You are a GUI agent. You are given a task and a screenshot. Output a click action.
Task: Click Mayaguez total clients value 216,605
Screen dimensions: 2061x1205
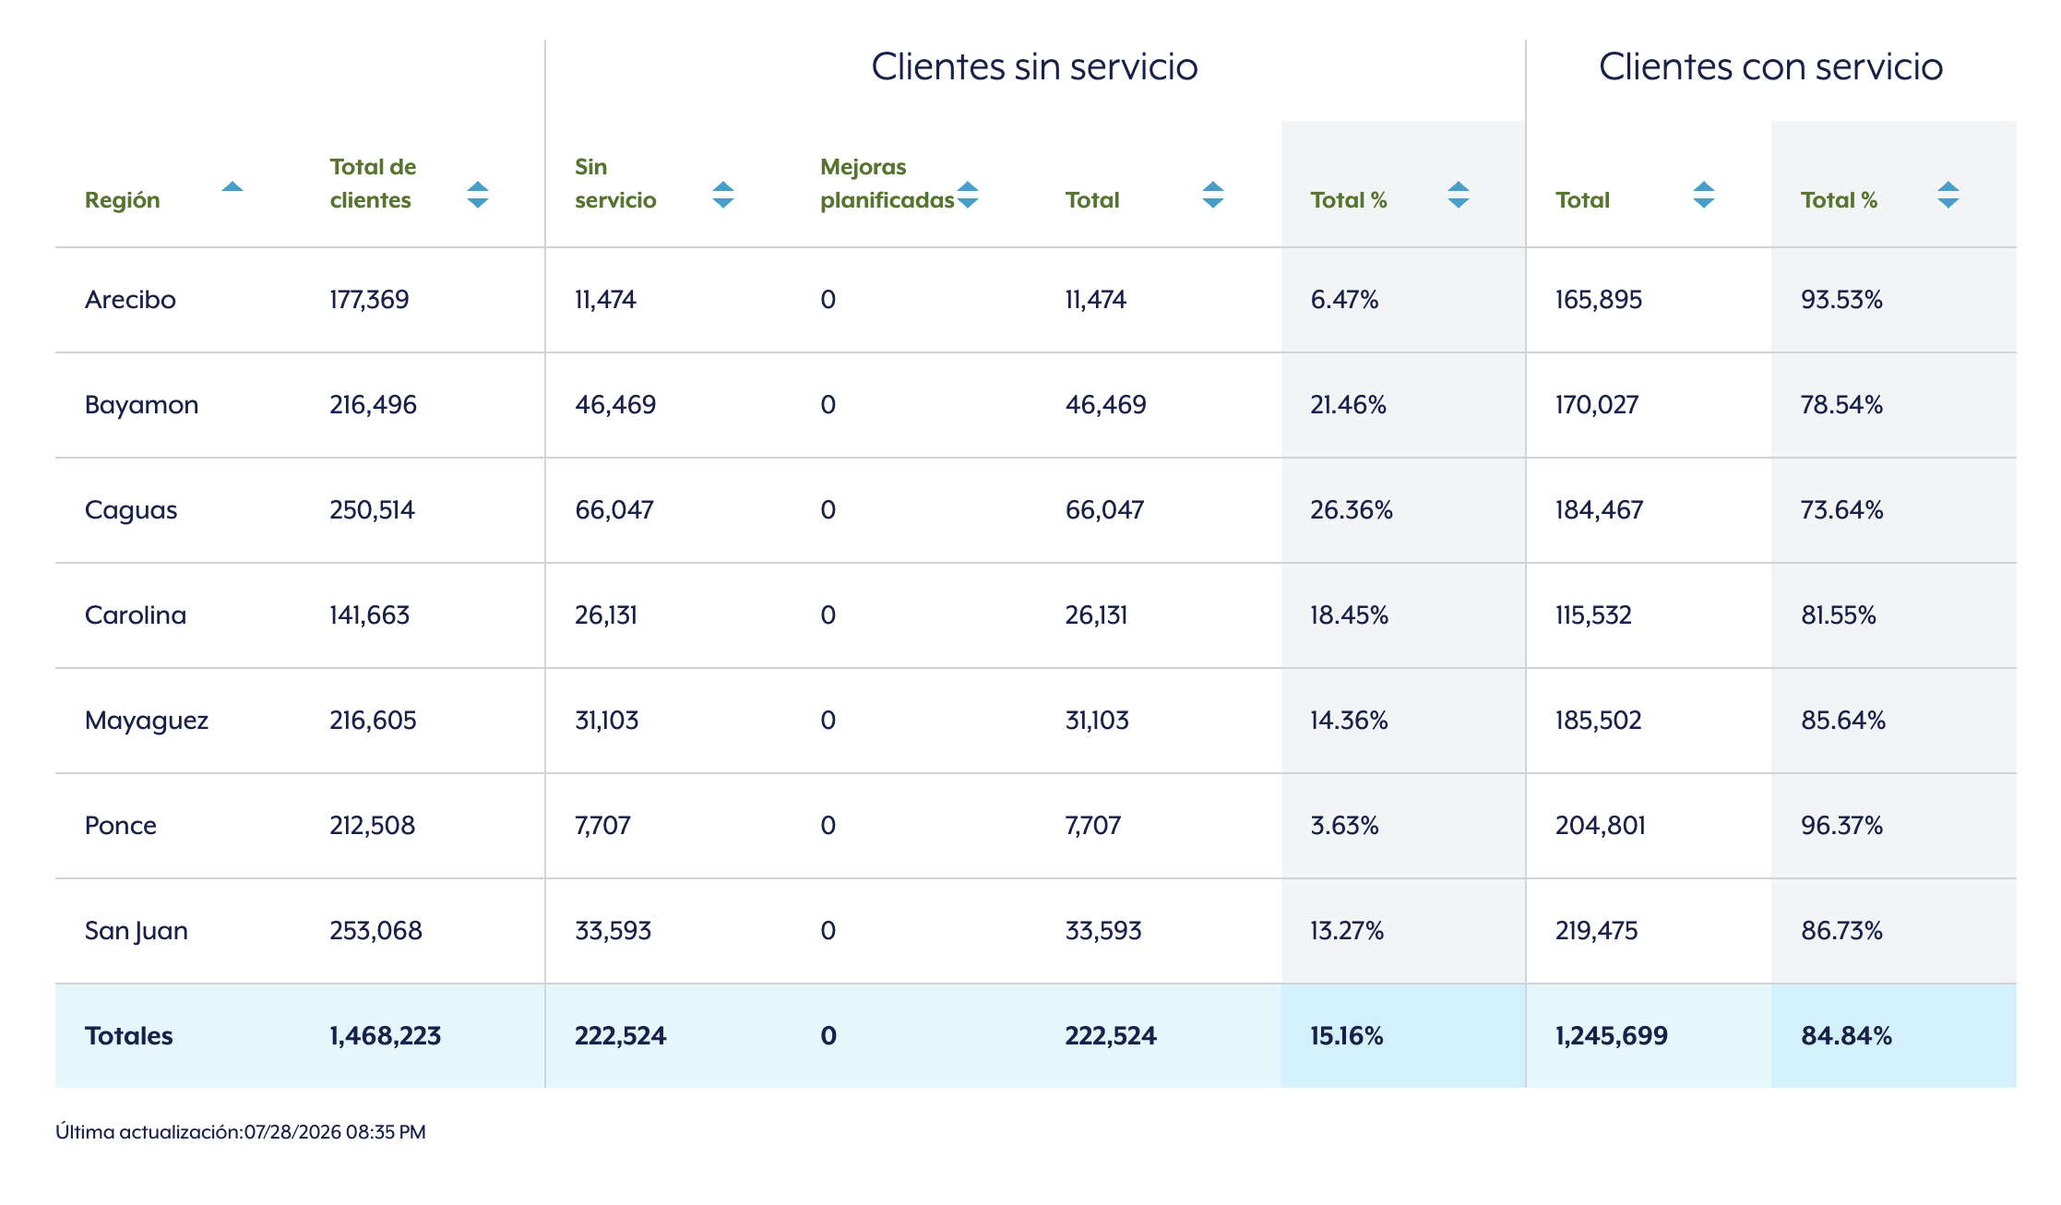click(x=374, y=721)
